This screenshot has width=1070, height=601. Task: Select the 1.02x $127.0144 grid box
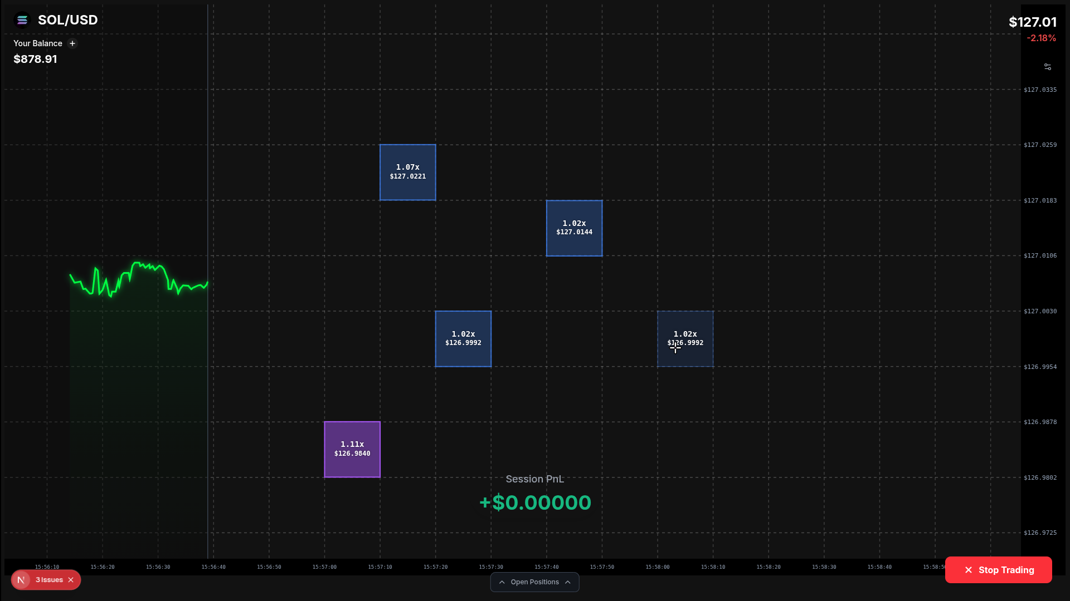tap(574, 228)
